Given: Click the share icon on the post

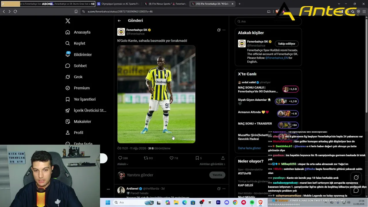Looking at the screenshot, I should click(x=223, y=158).
